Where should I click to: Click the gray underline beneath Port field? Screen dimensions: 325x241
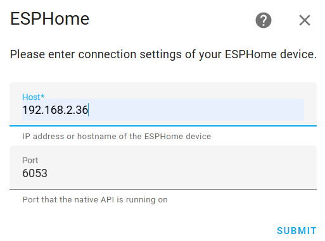coord(163,189)
